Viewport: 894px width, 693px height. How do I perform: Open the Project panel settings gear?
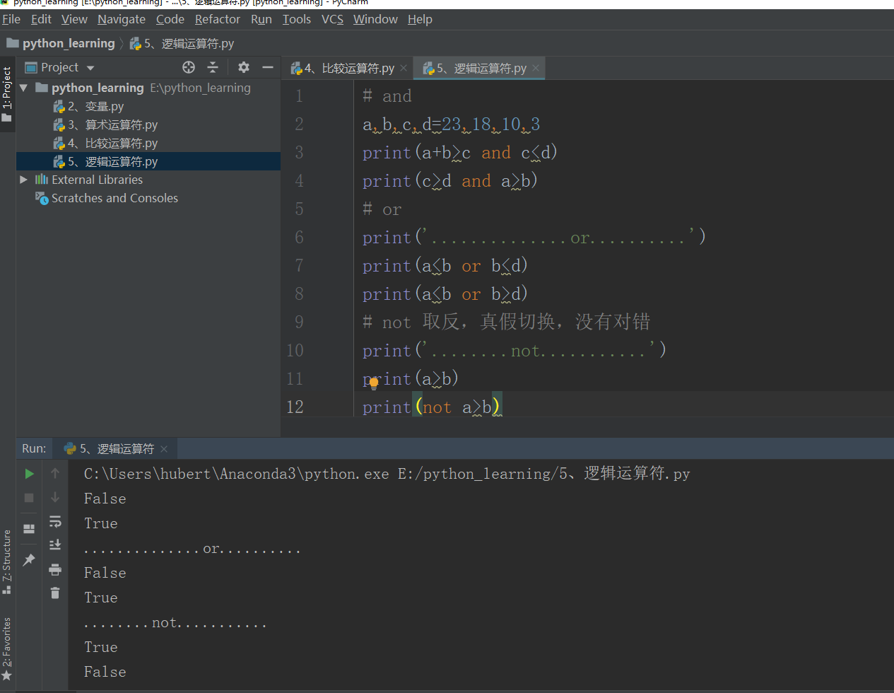pos(242,67)
